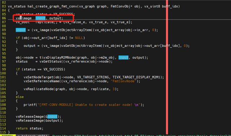Click the orange 3 on line 104
Viewport: 231px width, 136px height.
pyautogui.click(x=114, y=89)
